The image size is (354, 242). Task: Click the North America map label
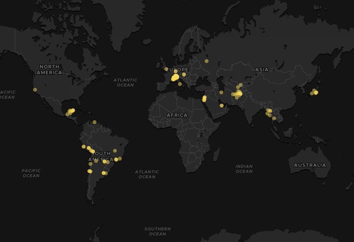coord(50,69)
